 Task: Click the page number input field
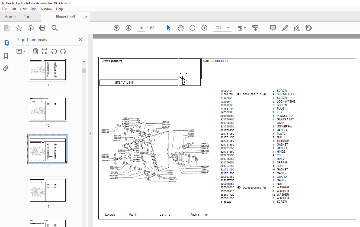coord(141,28)
